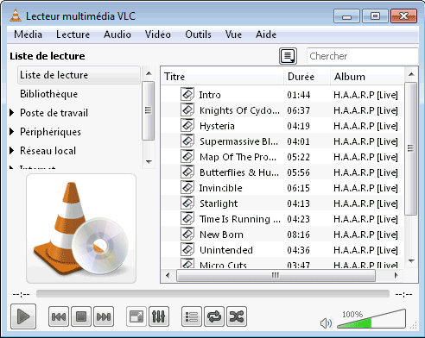Click the file icon beside Unintended

pos(187,249)
